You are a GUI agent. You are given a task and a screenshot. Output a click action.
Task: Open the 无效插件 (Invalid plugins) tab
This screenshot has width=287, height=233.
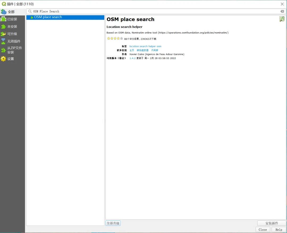click(12, 41)
